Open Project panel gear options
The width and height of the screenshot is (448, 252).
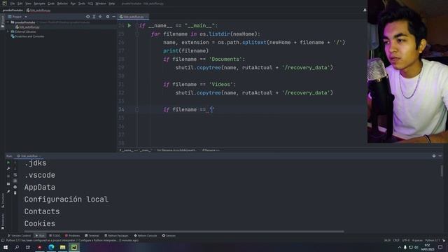click(108, 17)
